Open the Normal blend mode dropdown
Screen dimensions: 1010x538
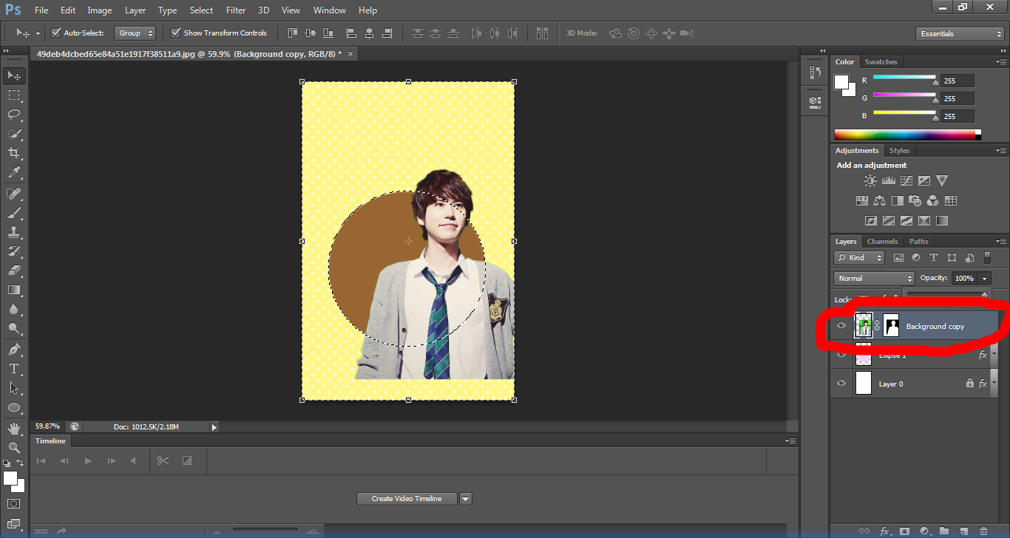875,279
